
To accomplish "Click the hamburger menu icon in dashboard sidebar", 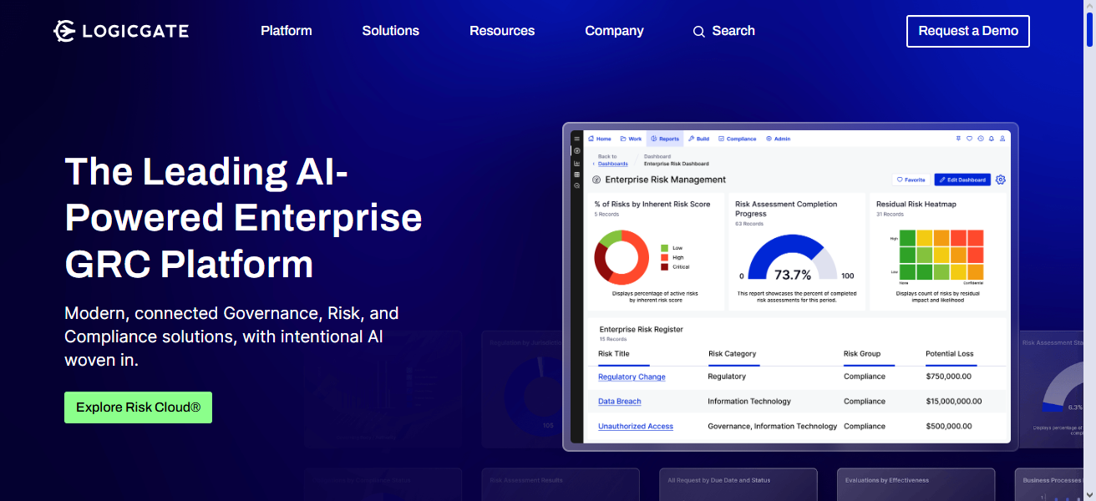I will click(x=576, y=139).
